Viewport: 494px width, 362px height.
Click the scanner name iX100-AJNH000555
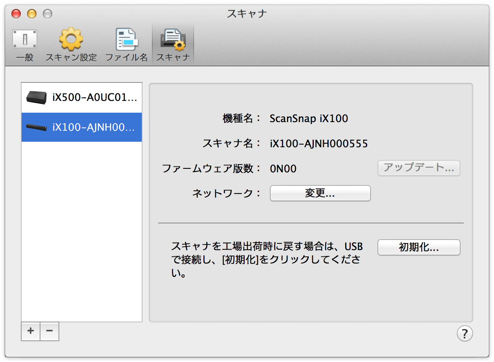coord(318,144)
